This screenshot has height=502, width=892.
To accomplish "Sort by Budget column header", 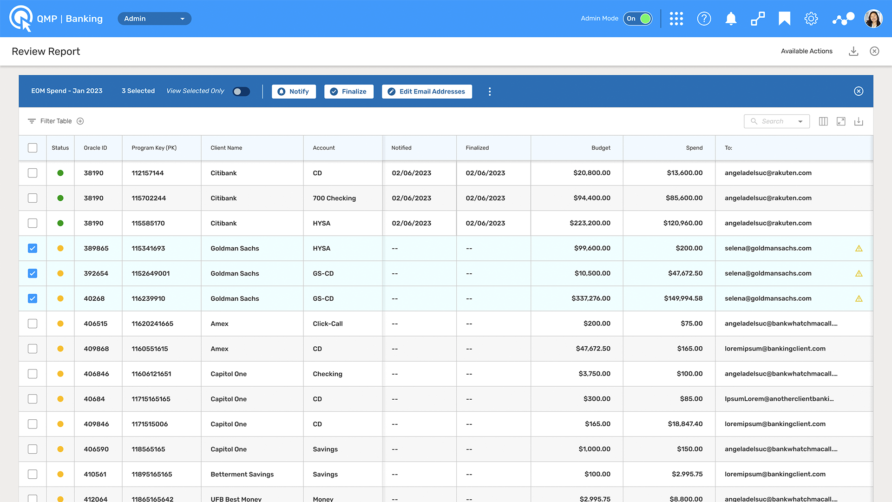I will coord(601,148).
